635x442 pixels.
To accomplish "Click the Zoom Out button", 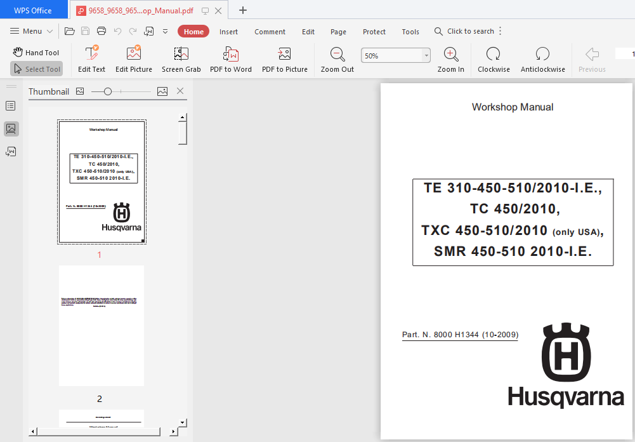I will pos(337,59).
